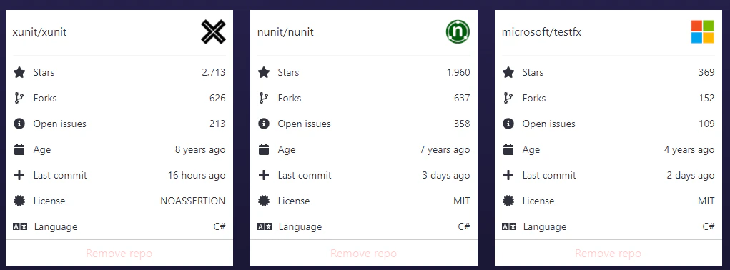Click the '2 days ago' last commit value
Screen dimensions: 730x270
point(691,175)
